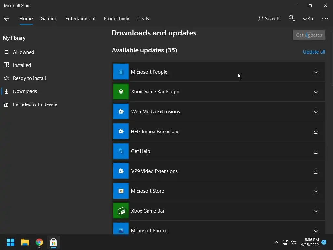
Task: Click the Microsoft Photos entry name
Action: 149,230
